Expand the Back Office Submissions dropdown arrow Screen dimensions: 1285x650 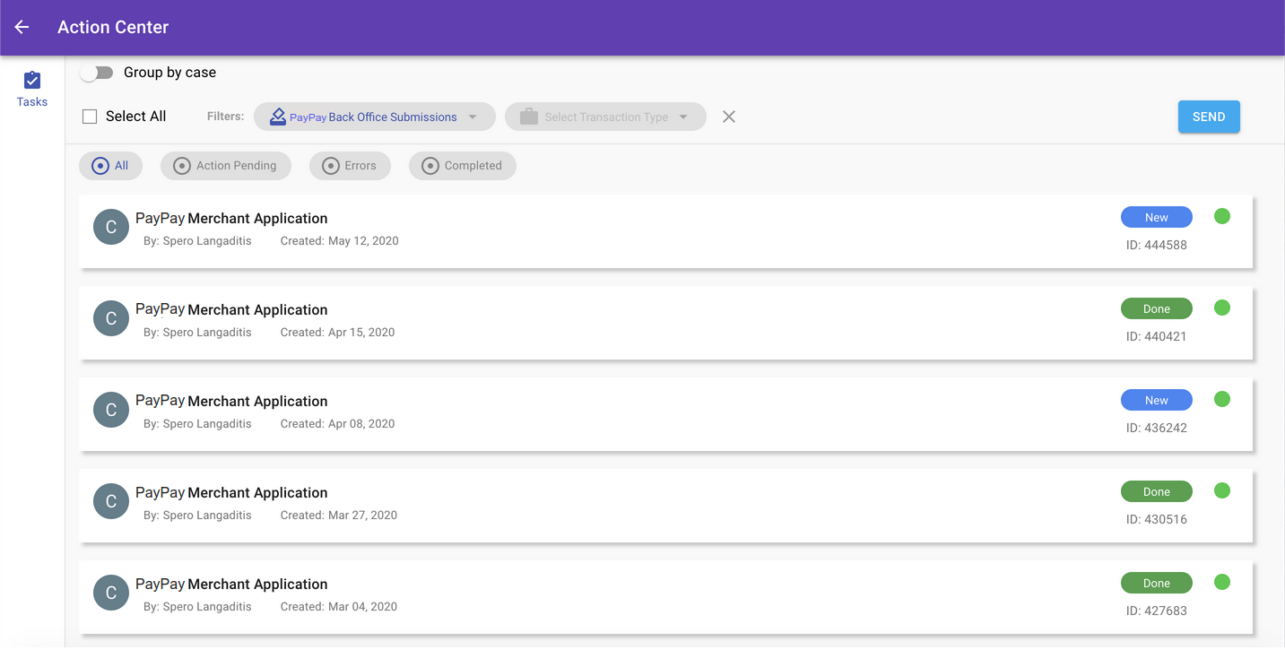(x=473, y=117)
